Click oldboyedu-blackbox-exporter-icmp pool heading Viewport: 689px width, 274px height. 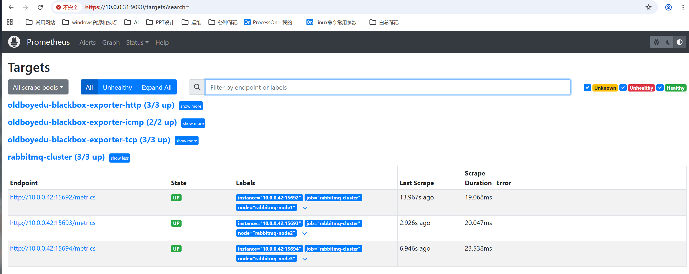point(92,122)
